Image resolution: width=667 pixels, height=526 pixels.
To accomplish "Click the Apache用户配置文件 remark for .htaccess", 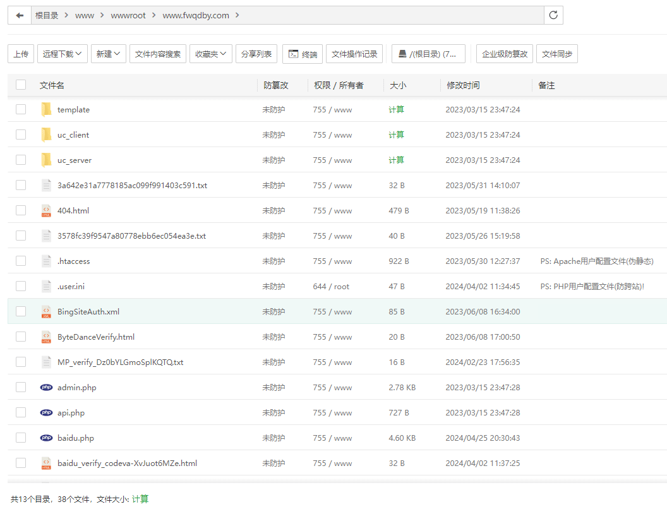I will click(597, 261).
